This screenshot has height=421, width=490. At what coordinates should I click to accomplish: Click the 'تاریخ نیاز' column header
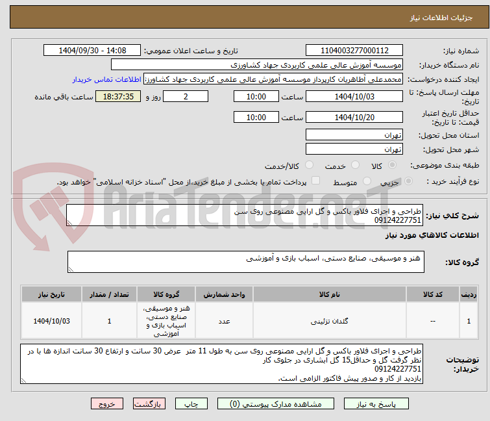pyautogui.click(x=51, y=294)
